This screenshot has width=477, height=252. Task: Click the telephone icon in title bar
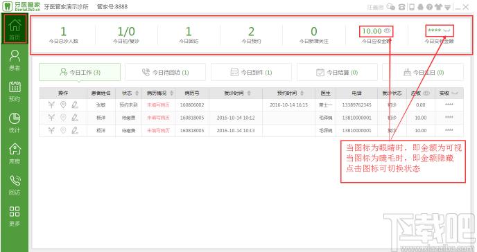(x=402, y=7)
